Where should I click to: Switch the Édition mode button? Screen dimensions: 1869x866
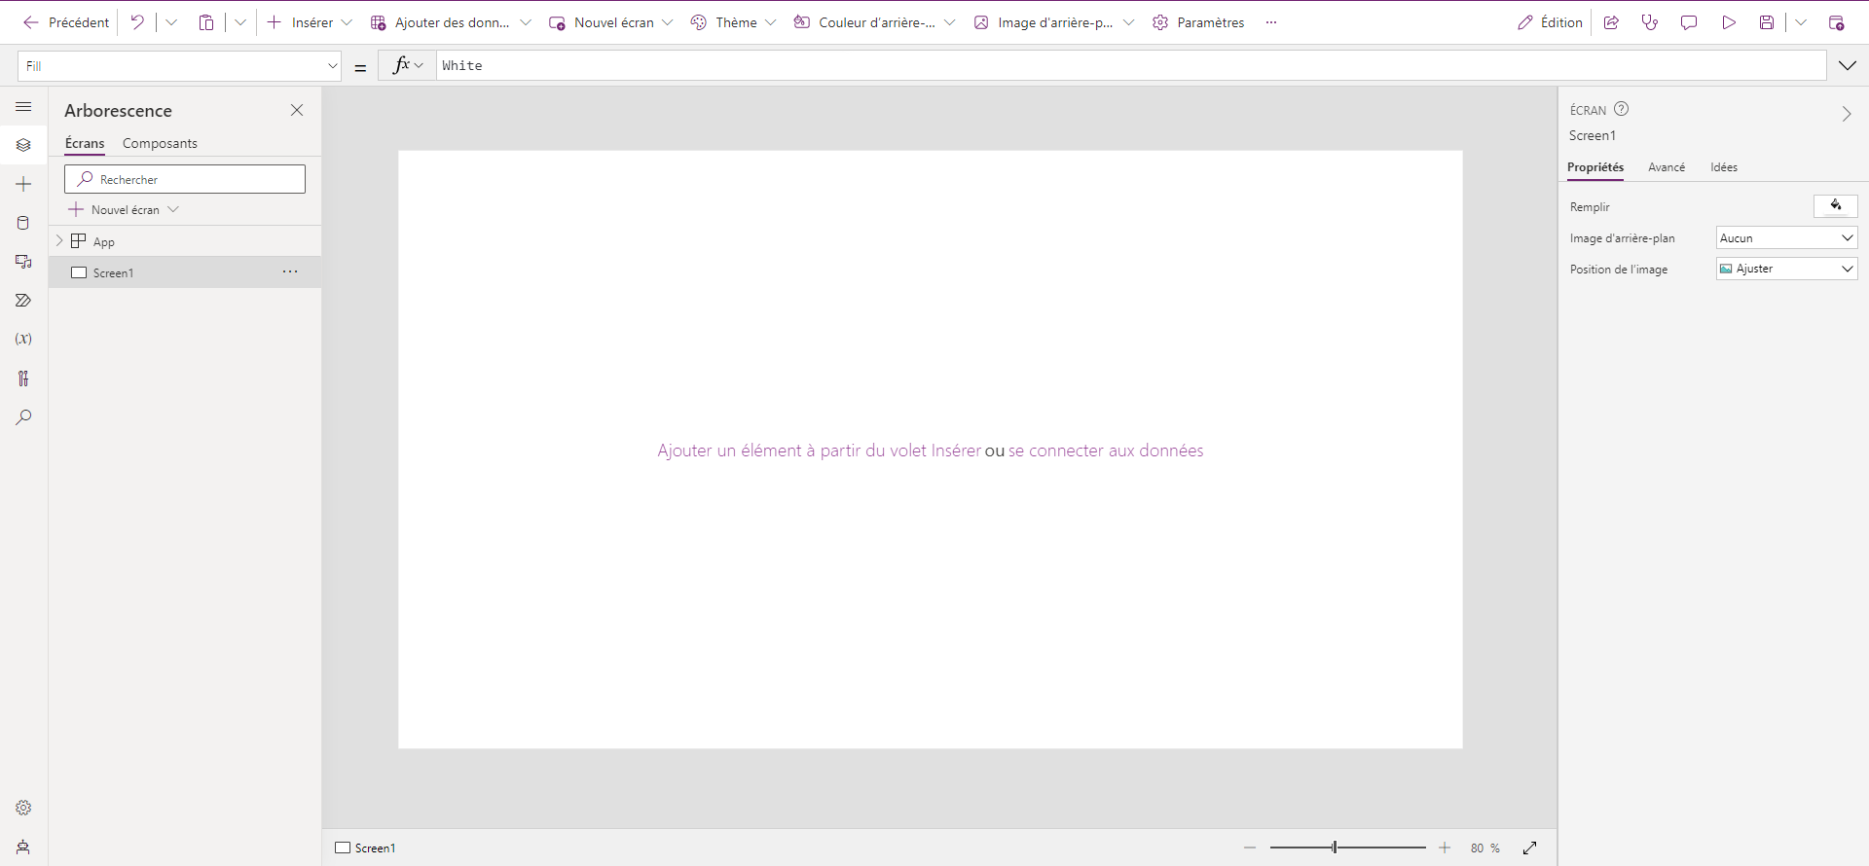[1550, 22]
